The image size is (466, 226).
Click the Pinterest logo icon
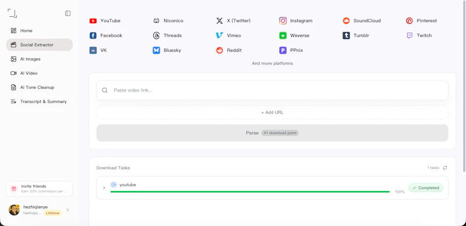(409, 21)
